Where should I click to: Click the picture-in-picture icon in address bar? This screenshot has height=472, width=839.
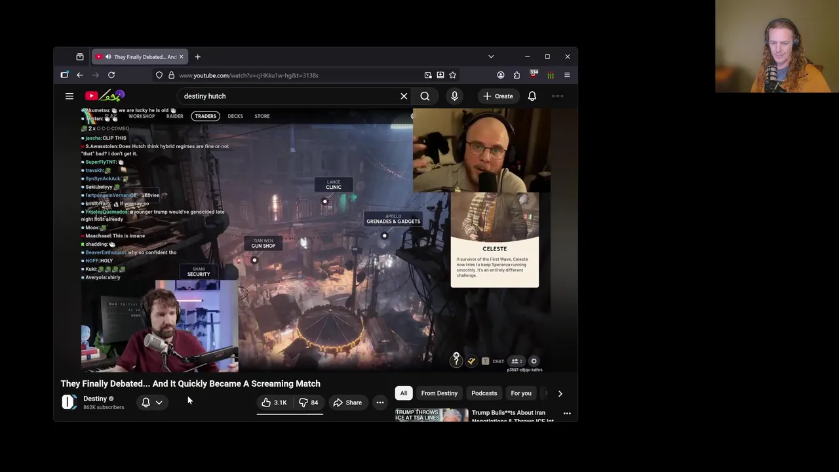(x=428, y=75)
